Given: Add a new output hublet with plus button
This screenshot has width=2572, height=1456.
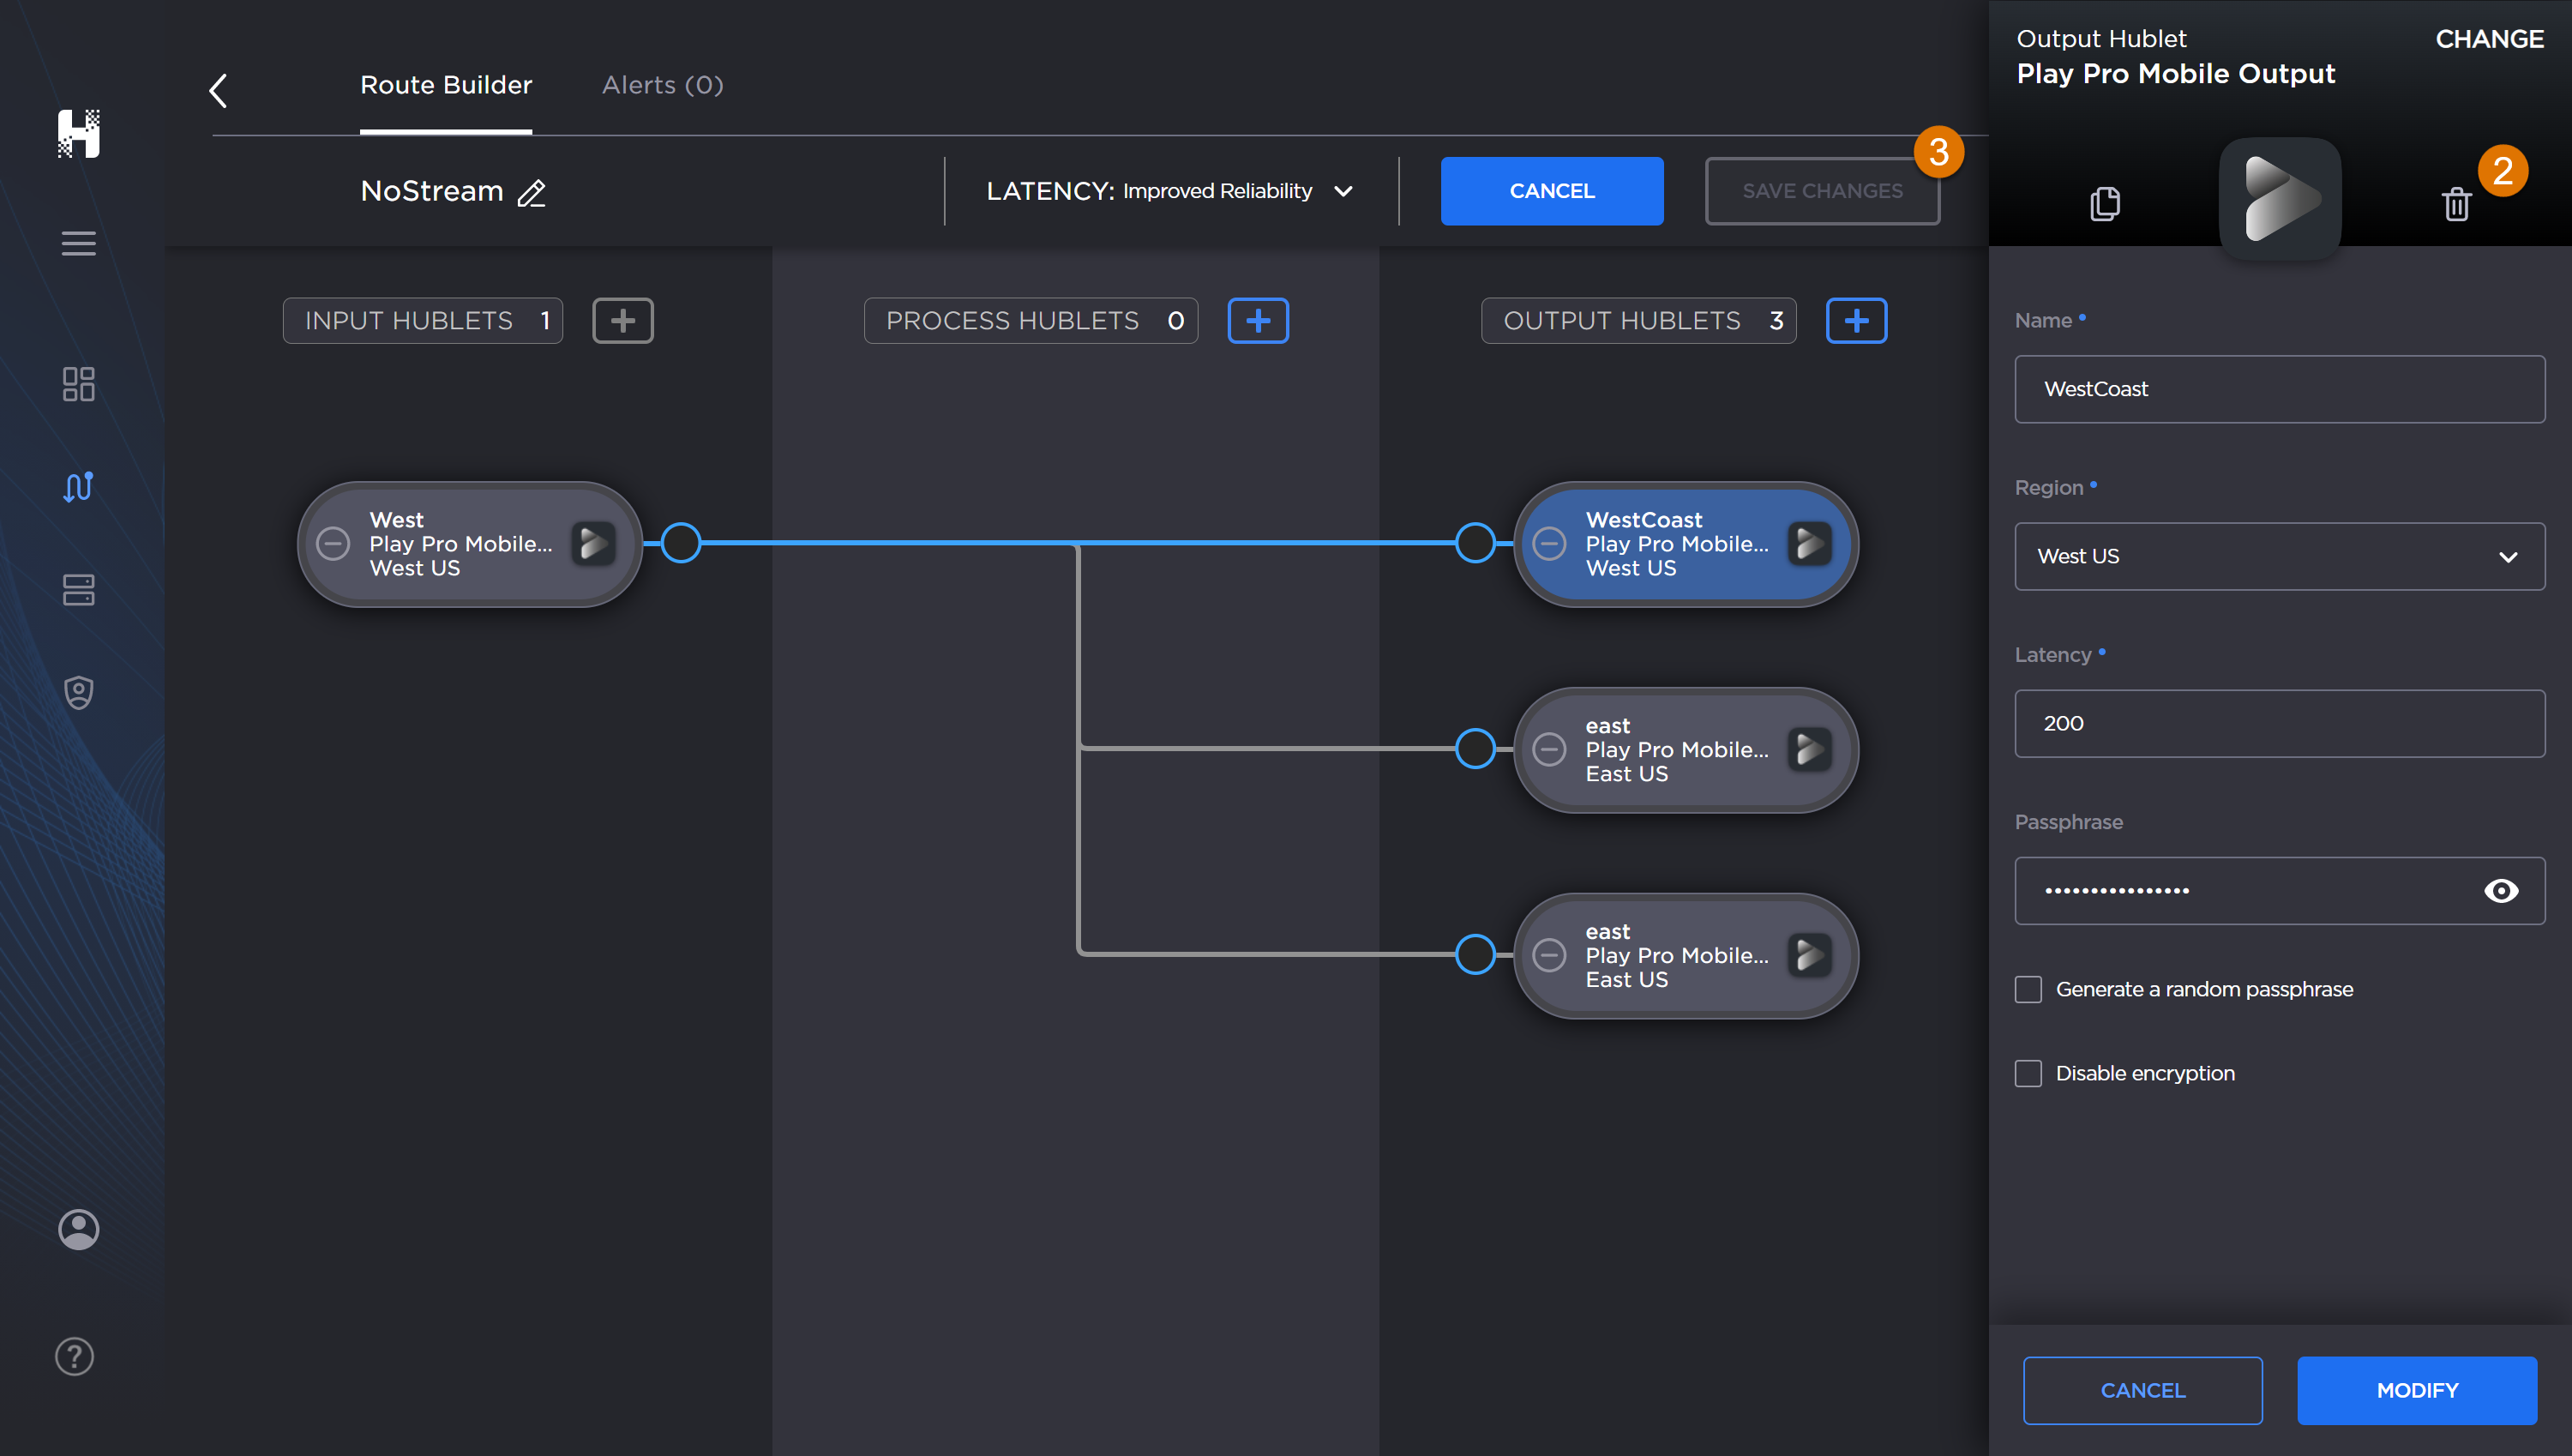Looking at the screenshot, I should [1855, 320].
